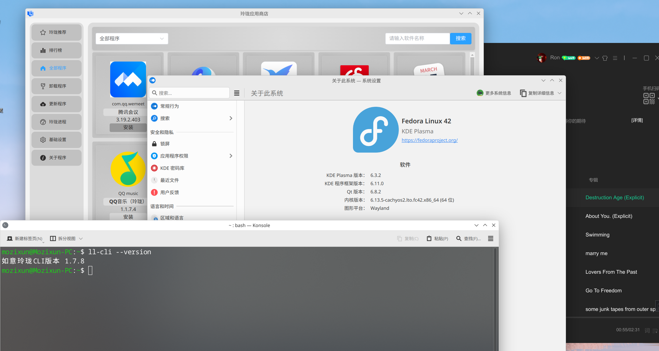Image resolution: width=659 pixels, height=351 pixels.
Task: Expand the 拆分视图 split view dropdown
Action: tap(81, 238)
